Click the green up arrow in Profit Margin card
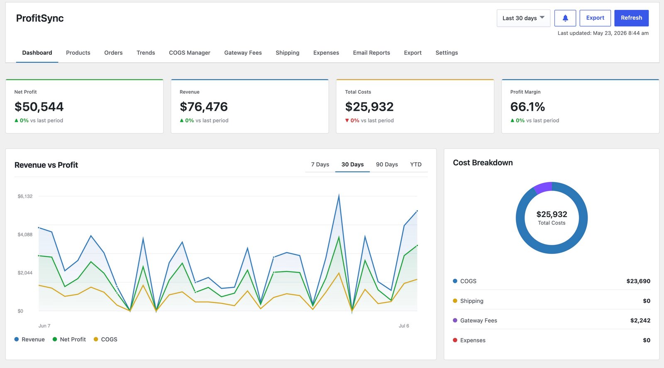Screen dimensions: 664x368 (512, 121)
